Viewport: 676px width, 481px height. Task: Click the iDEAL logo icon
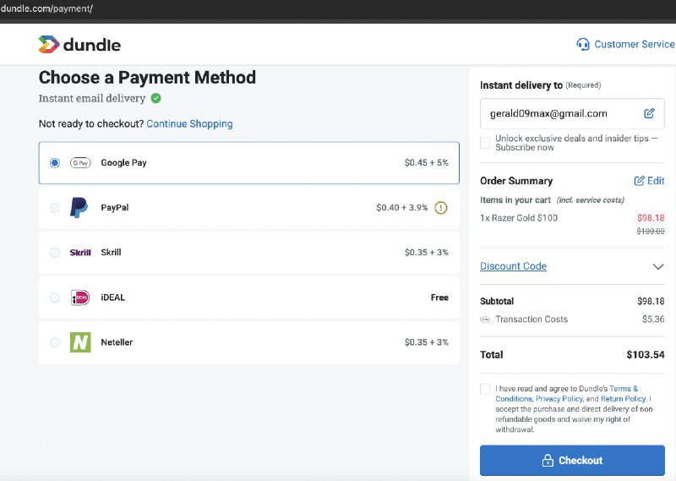[x=80, y=298]
